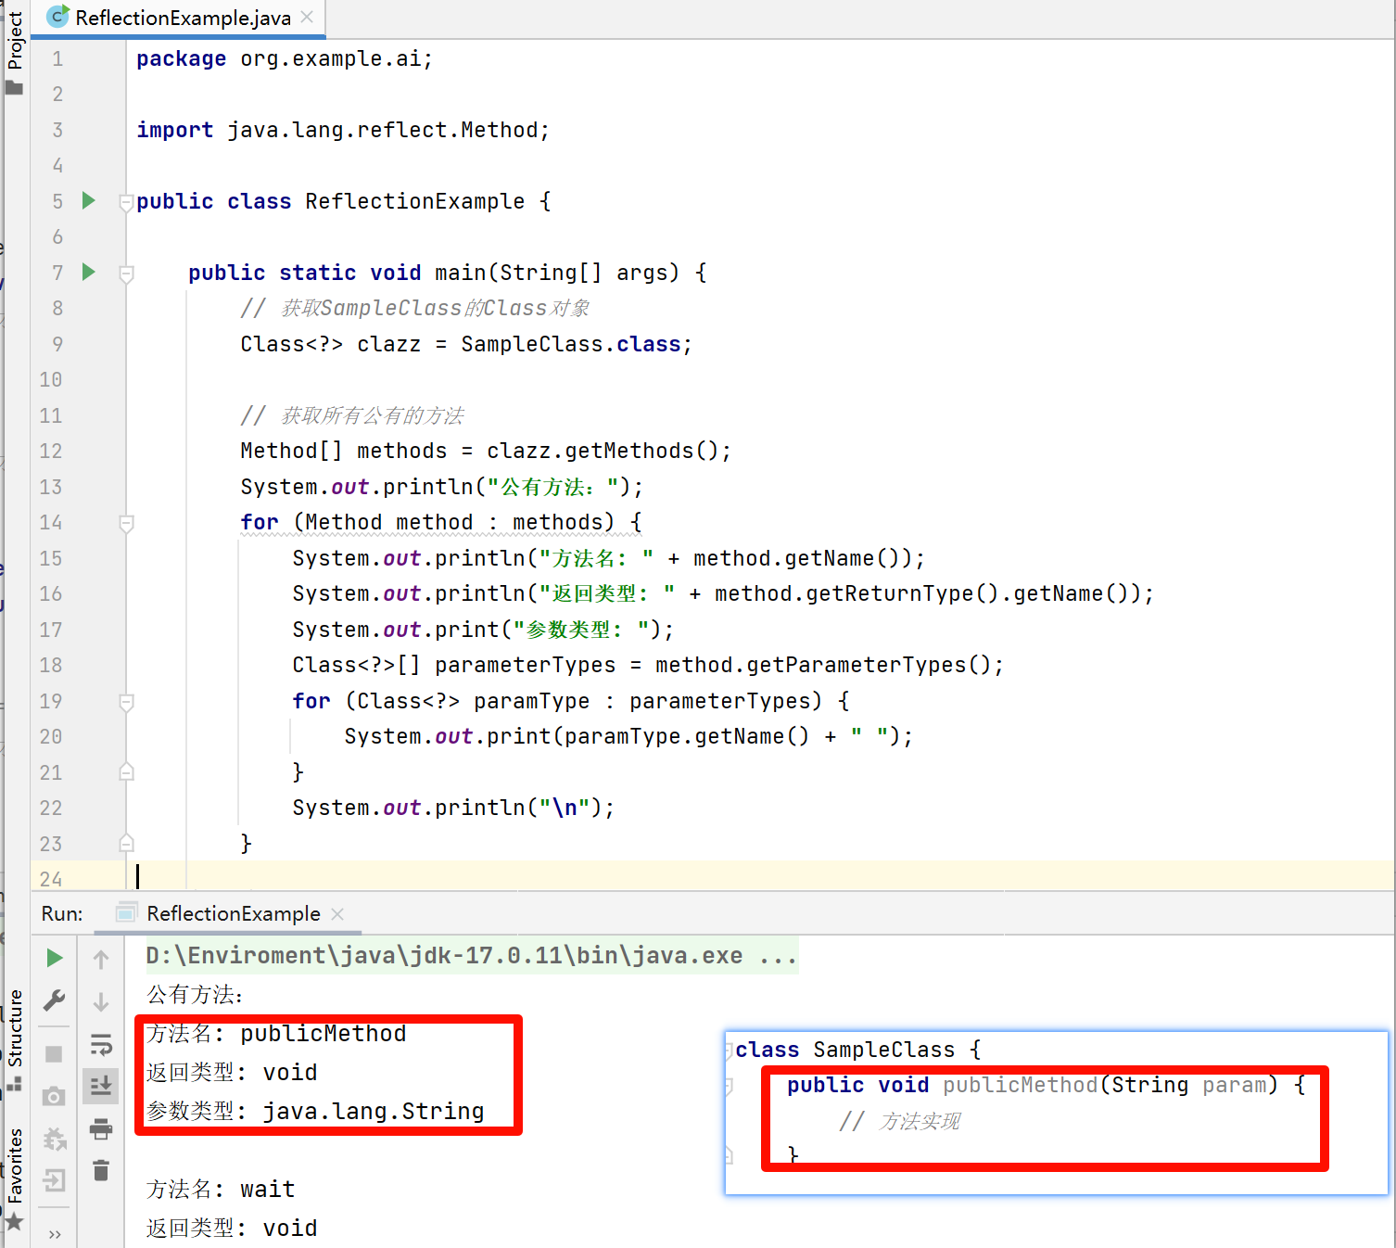The width and height of the screenshot is (1396, 1248).
Task: Click the fold end marker at line 23
Action: pos(126,843)
